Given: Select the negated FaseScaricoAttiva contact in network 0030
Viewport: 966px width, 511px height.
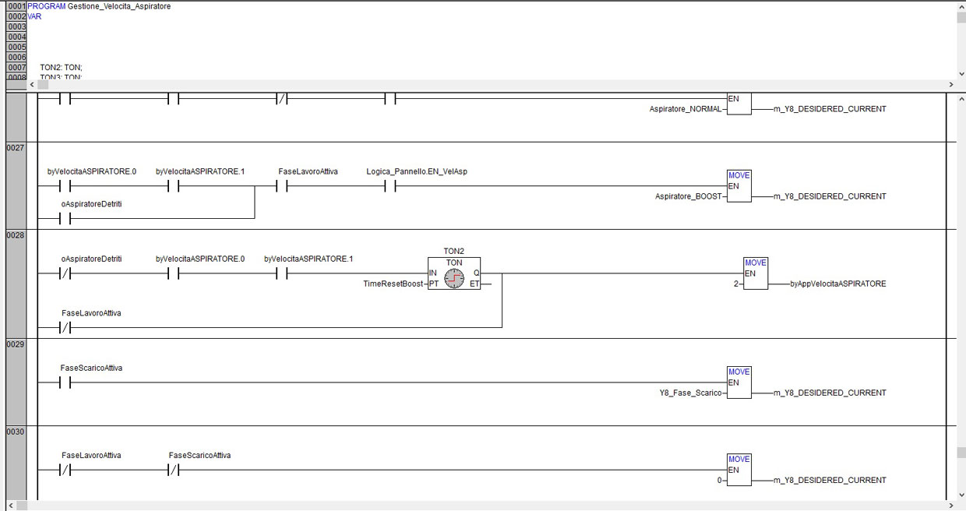Looking at the screenshot, I should tap(174, 470).
